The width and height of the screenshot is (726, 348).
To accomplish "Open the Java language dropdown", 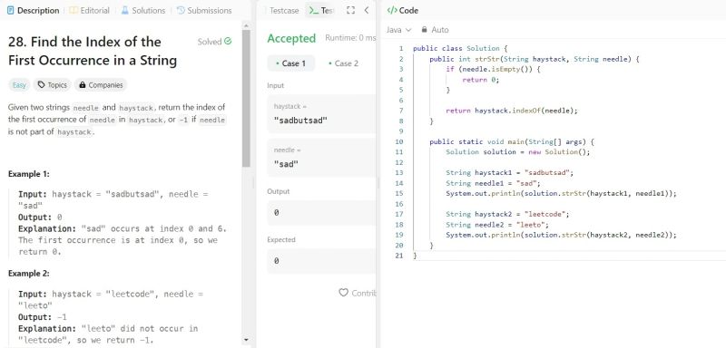I will point(398,30).
